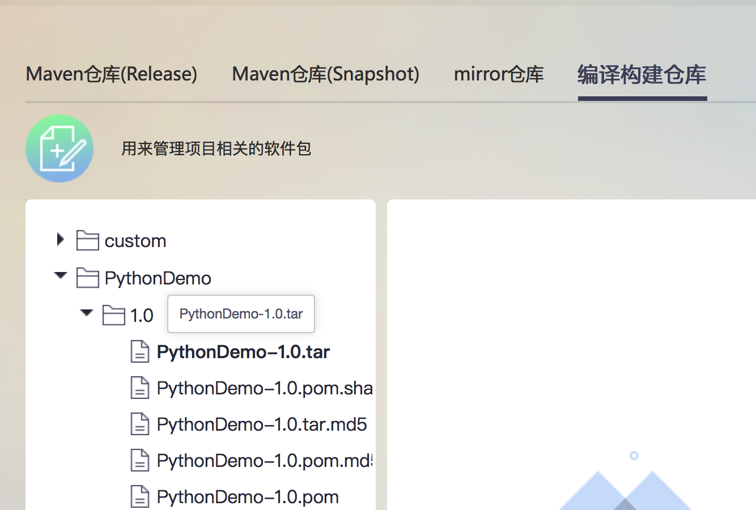Screen dimensions: 756x510
Task: Click the PythonDemo-1.0.pom.md5 file icon
Action: [x=140, y=461]
